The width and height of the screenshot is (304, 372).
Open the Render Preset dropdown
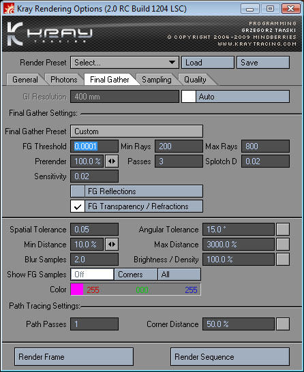click(125, 63)
